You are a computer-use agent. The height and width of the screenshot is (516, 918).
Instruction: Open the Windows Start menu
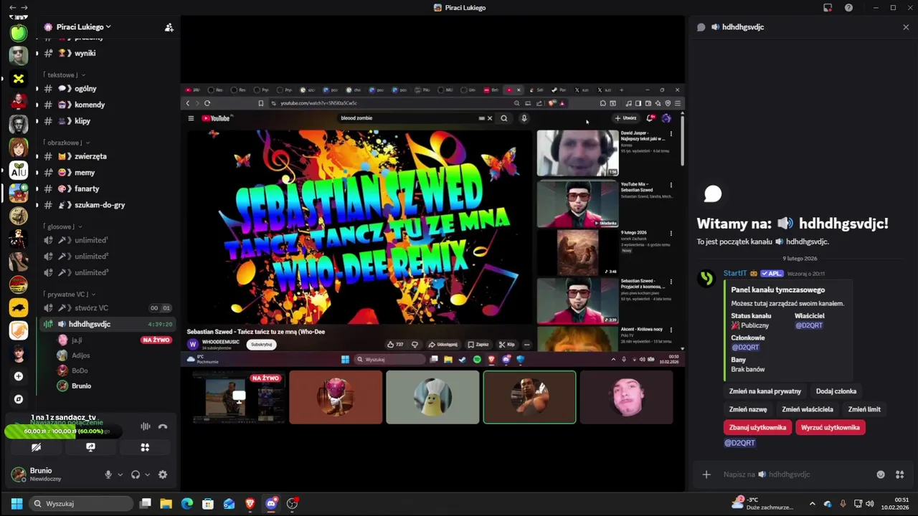(x=16, y=504)
